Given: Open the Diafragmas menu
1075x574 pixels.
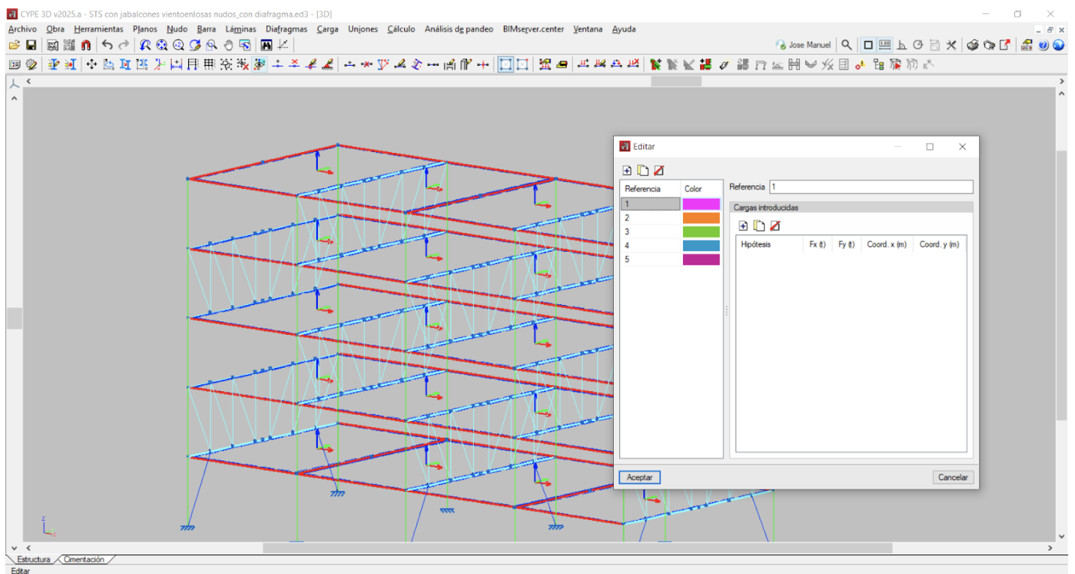Looking at the screenshot, I should [286, 29].
